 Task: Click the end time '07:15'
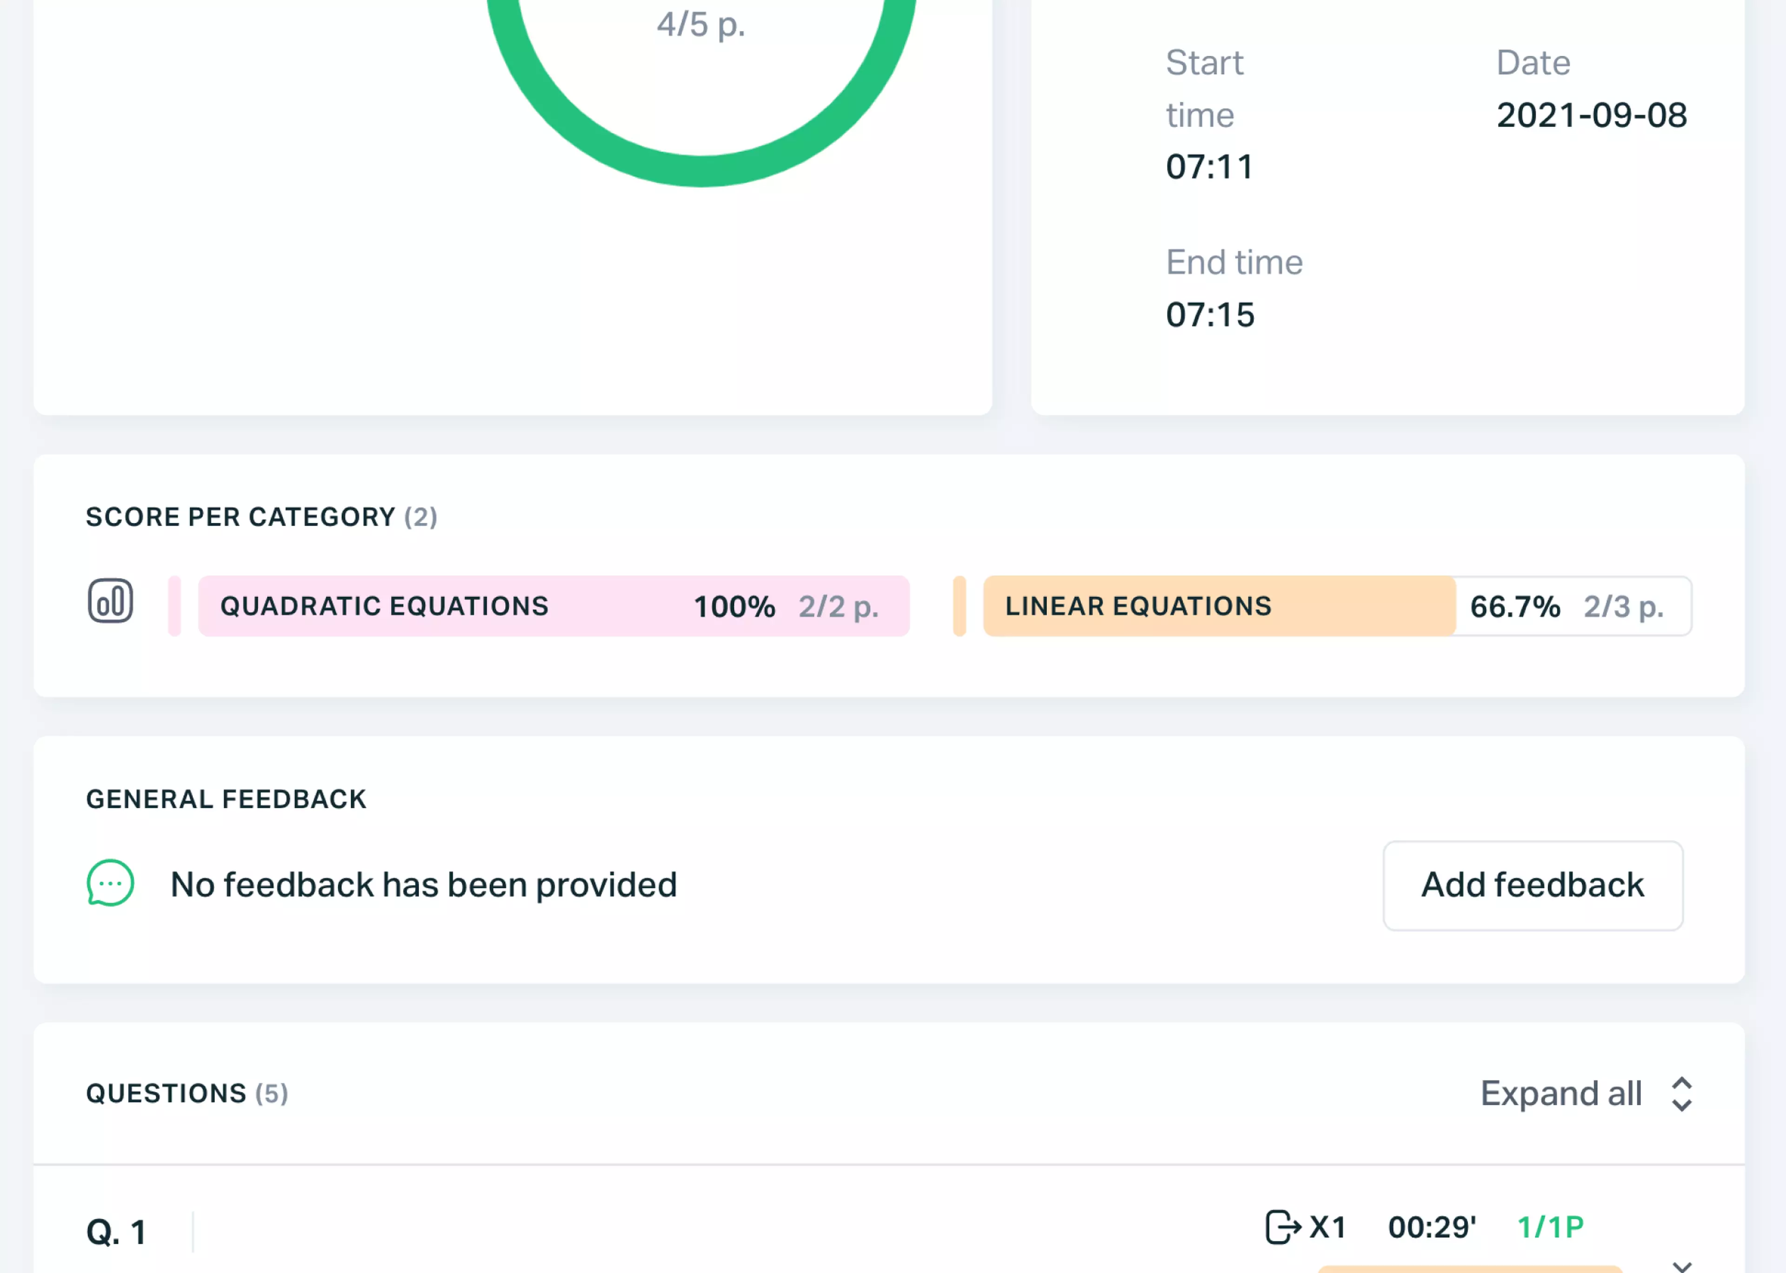1210,315
